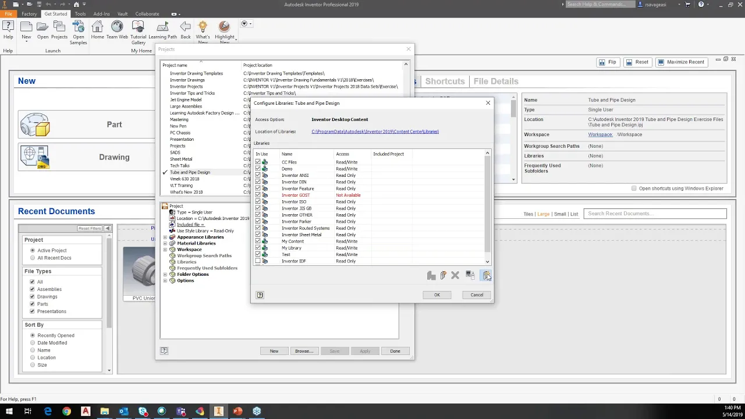Click the Learning Path icon
The image size is (745, 419).
tap(162, 27)
